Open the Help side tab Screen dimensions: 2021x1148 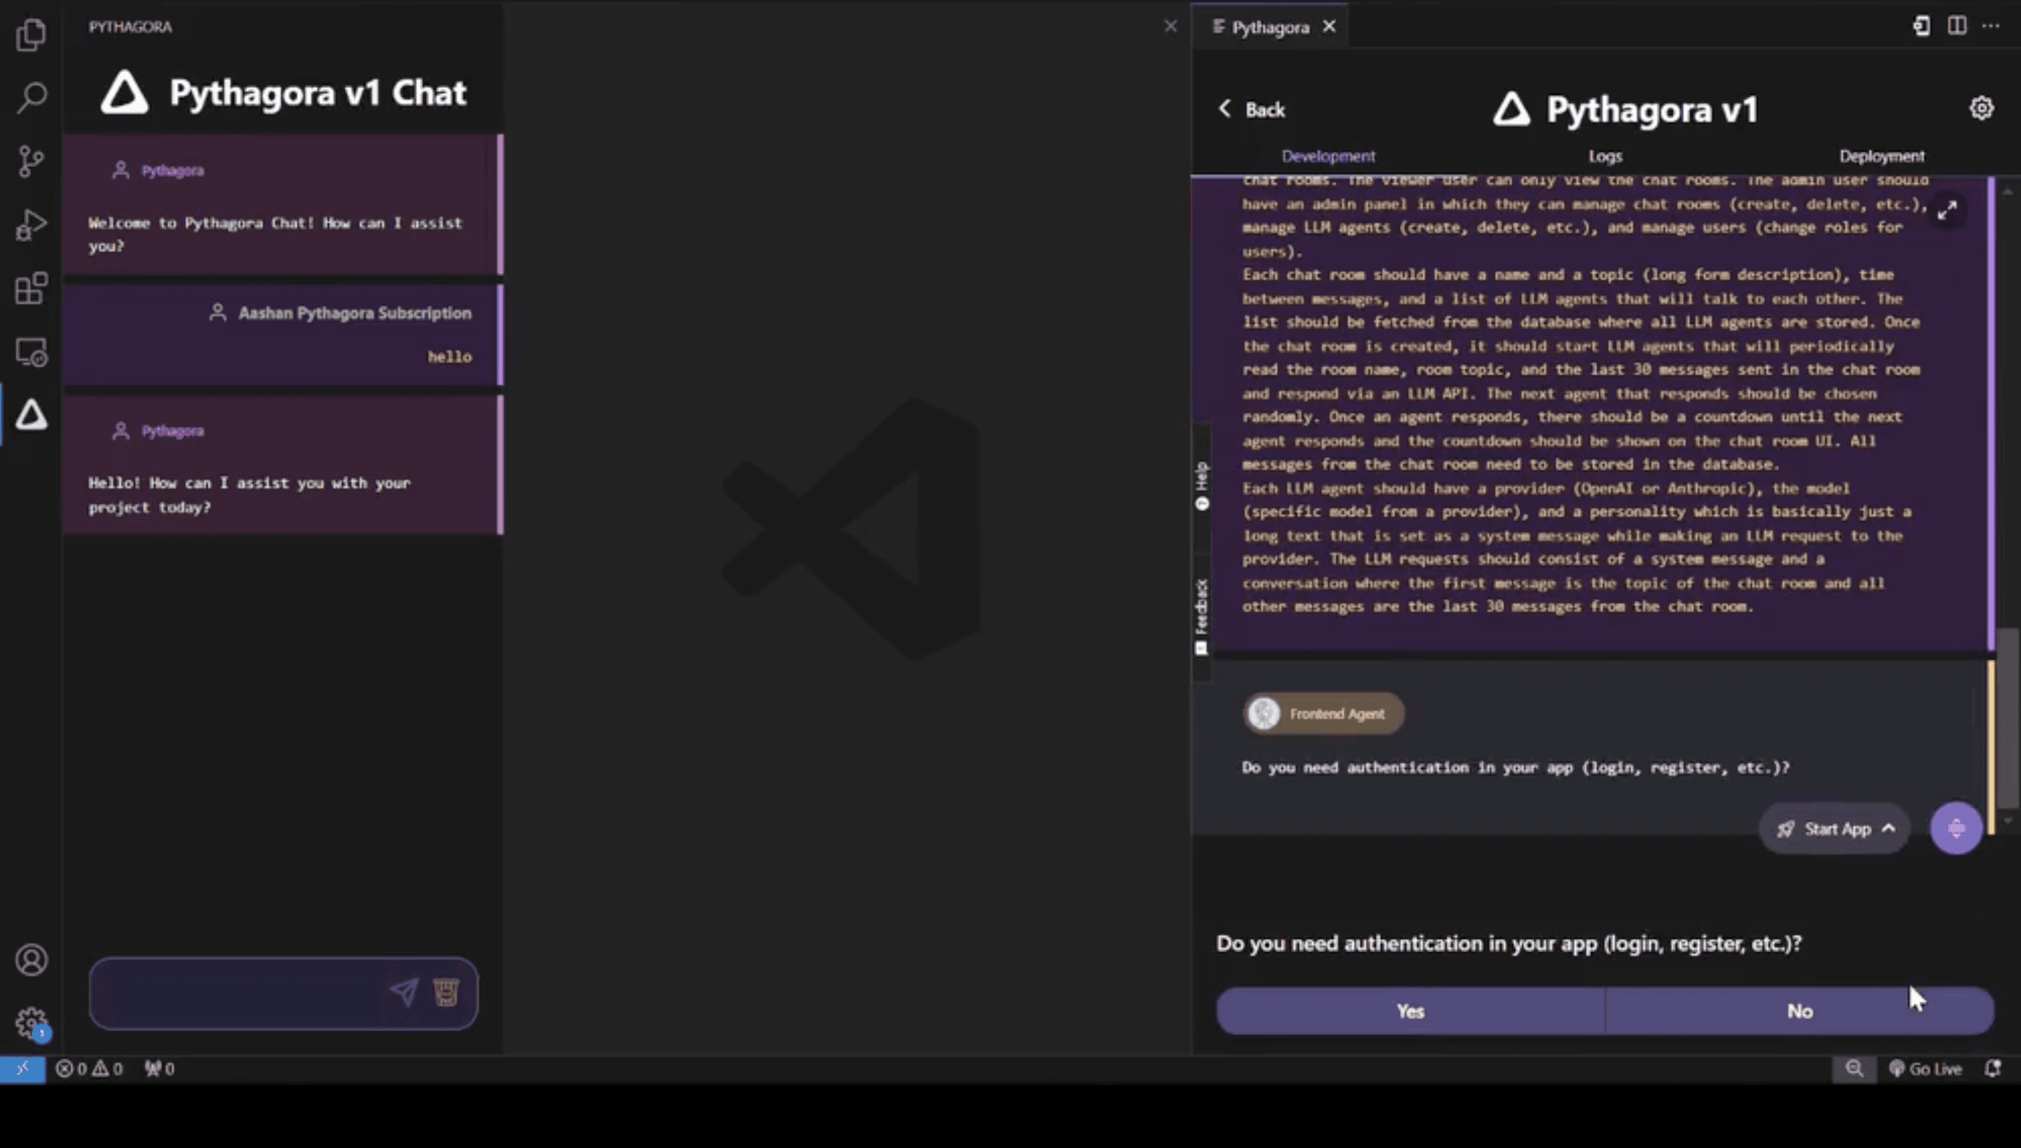point(1201,486)
